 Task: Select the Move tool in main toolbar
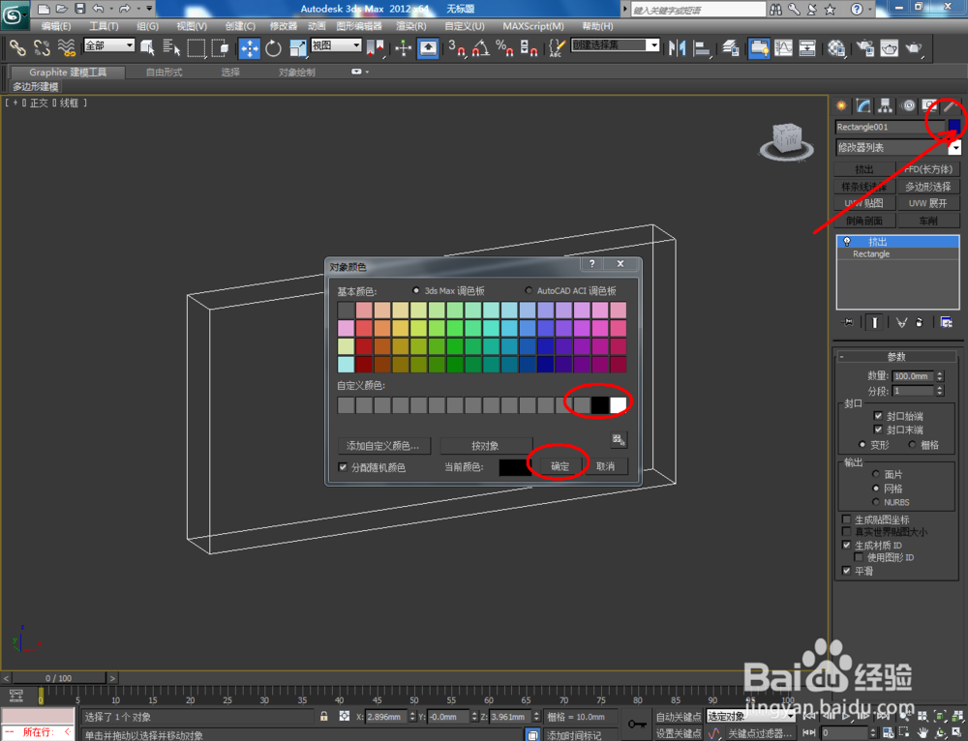pyautogui.click(x=250, y=47)
